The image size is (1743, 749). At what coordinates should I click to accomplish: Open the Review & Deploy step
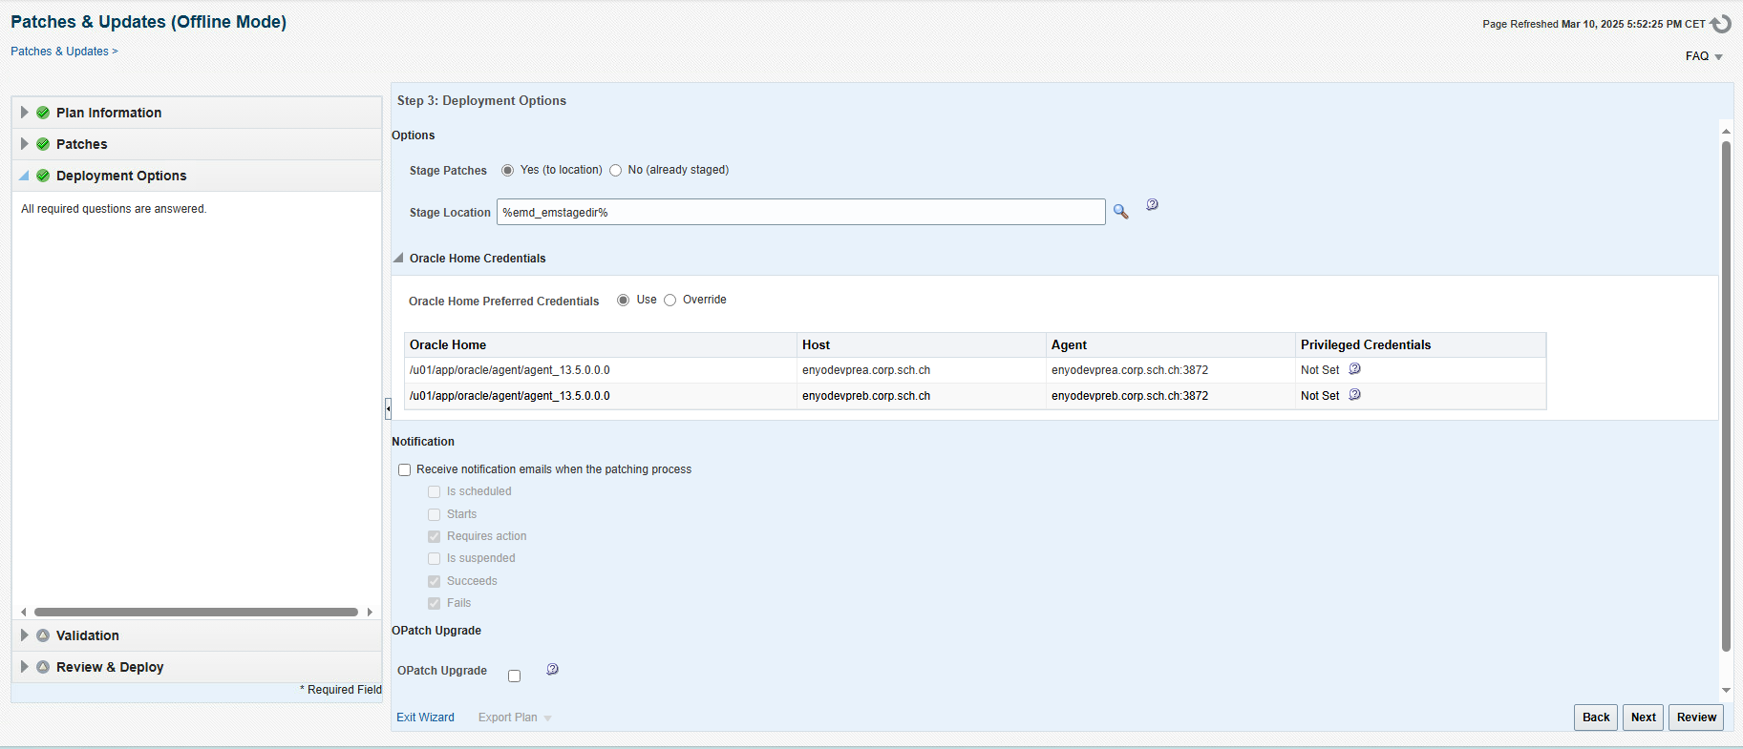110,667
